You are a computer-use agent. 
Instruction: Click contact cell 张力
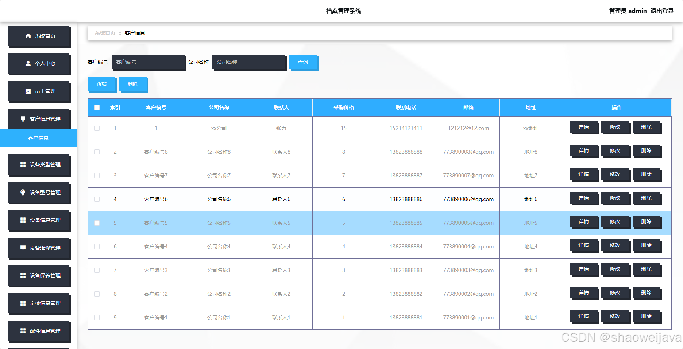(x=281, y=128)
